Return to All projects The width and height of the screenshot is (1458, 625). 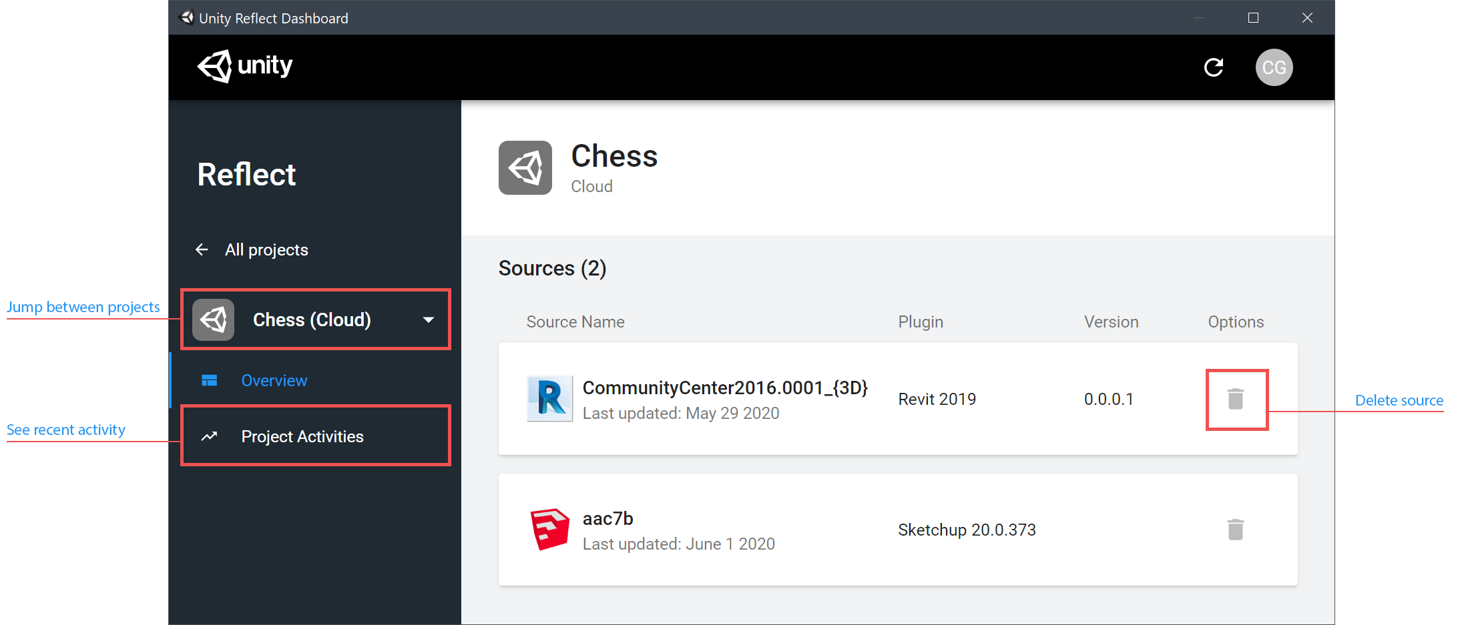pyautogui.click(x=266, y=249)
